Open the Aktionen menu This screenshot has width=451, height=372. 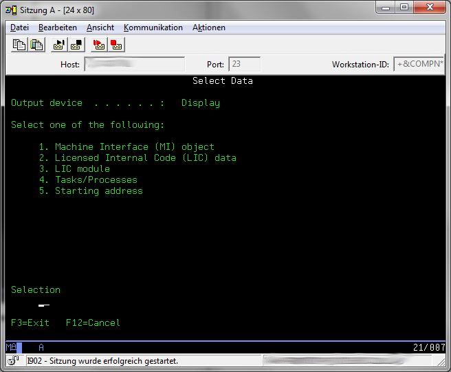[x=209, y=28]
